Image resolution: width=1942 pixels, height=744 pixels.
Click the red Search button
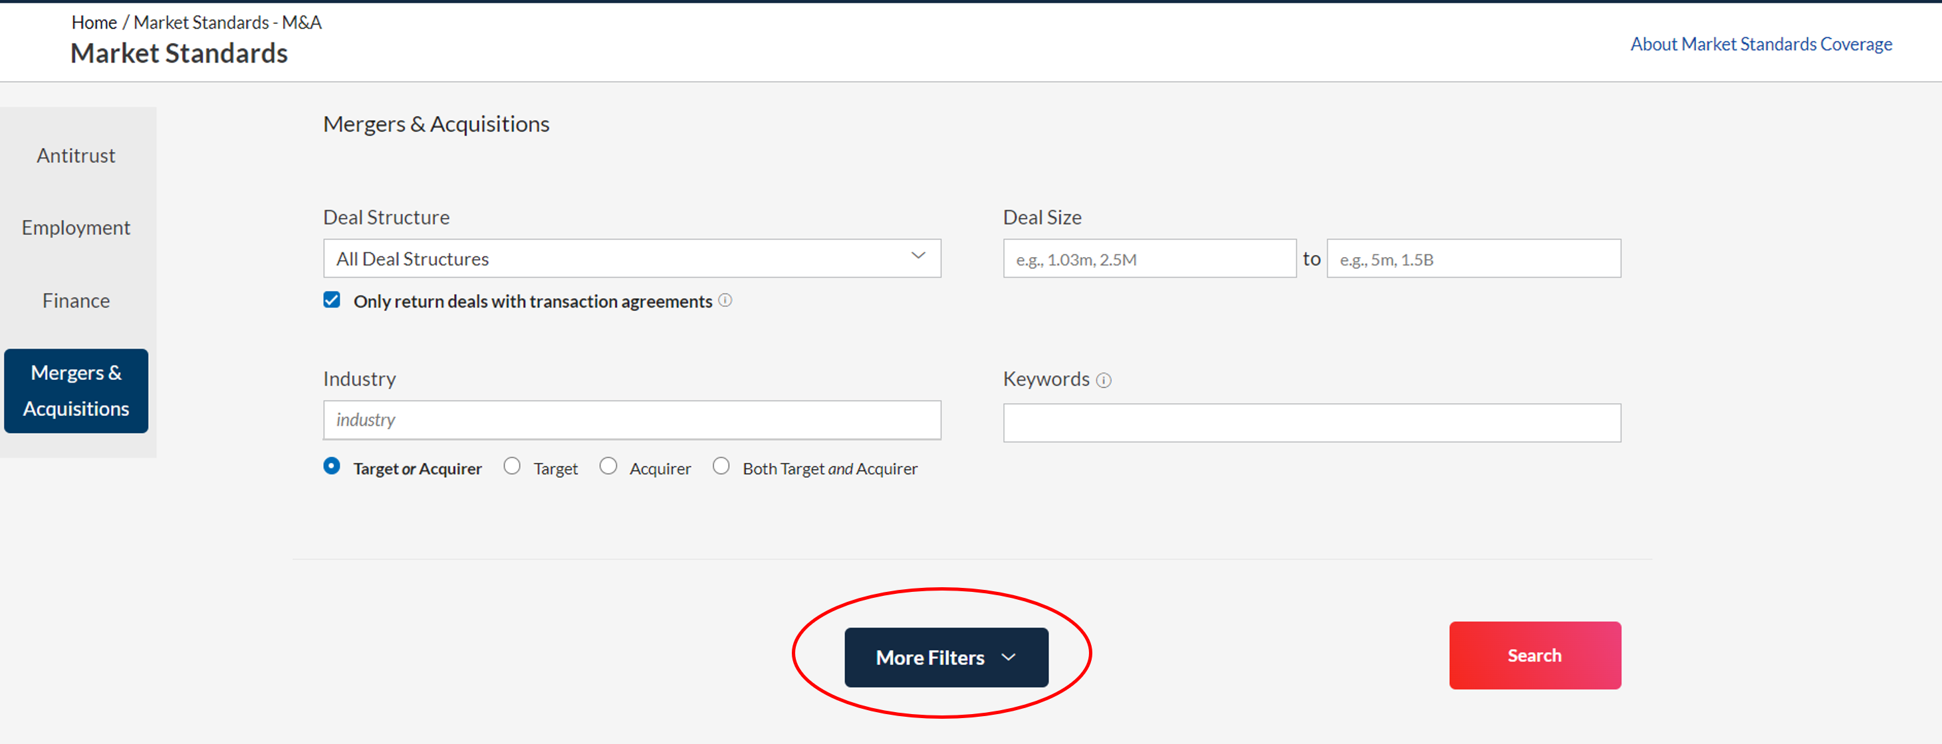(1535, 655)
